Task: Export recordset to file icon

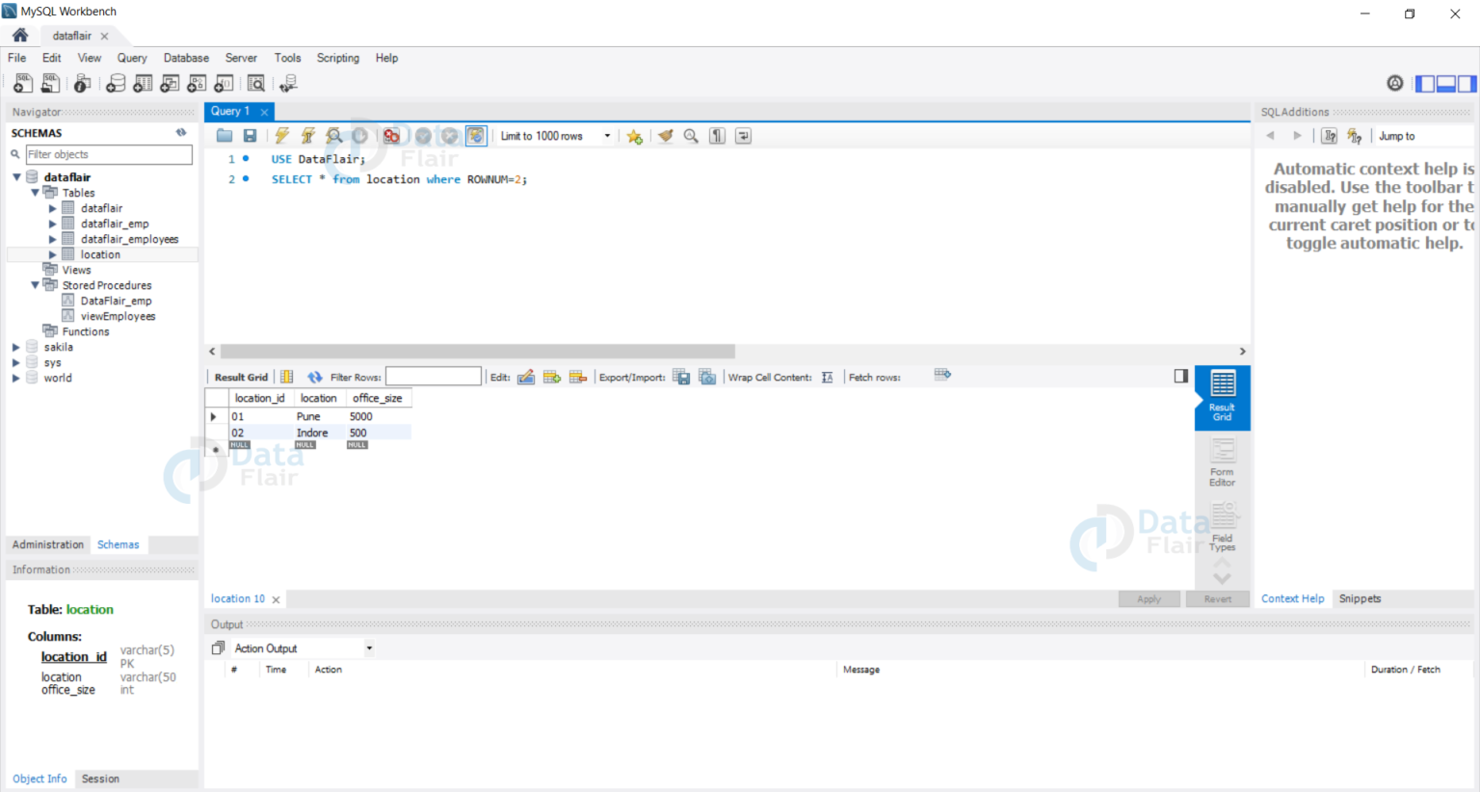Action: pos(681,377)
